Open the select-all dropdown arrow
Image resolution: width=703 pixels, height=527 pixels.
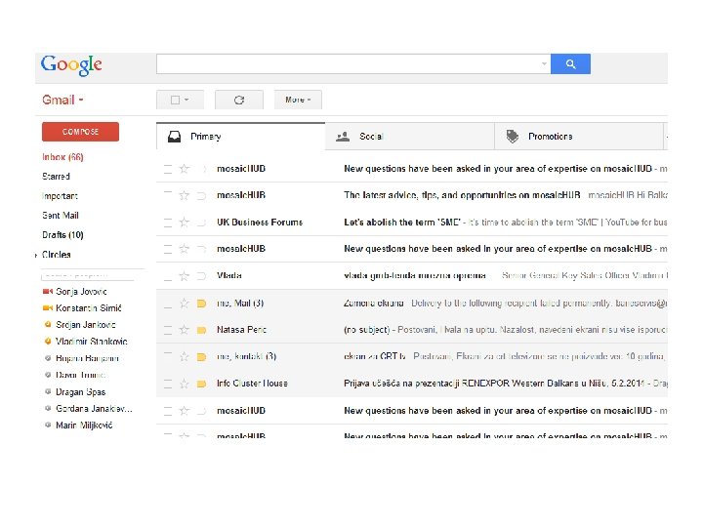186,100
